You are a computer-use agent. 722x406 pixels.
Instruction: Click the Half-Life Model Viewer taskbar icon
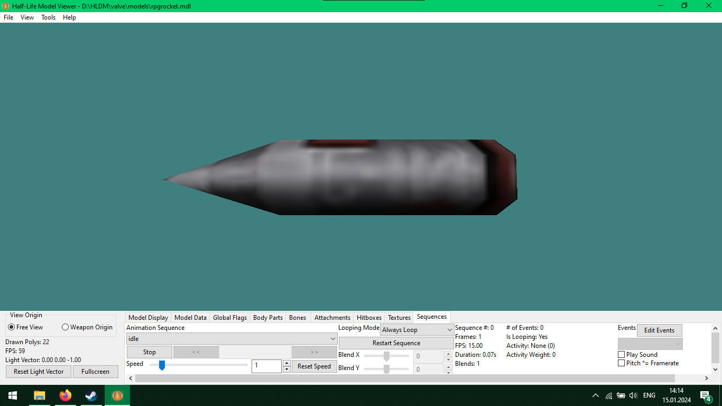(x=117, y=395)
